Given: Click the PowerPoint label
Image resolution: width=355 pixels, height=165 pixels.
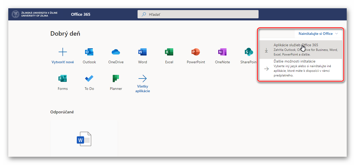Looking at the screenshot, I should click(x=196, y=62).
